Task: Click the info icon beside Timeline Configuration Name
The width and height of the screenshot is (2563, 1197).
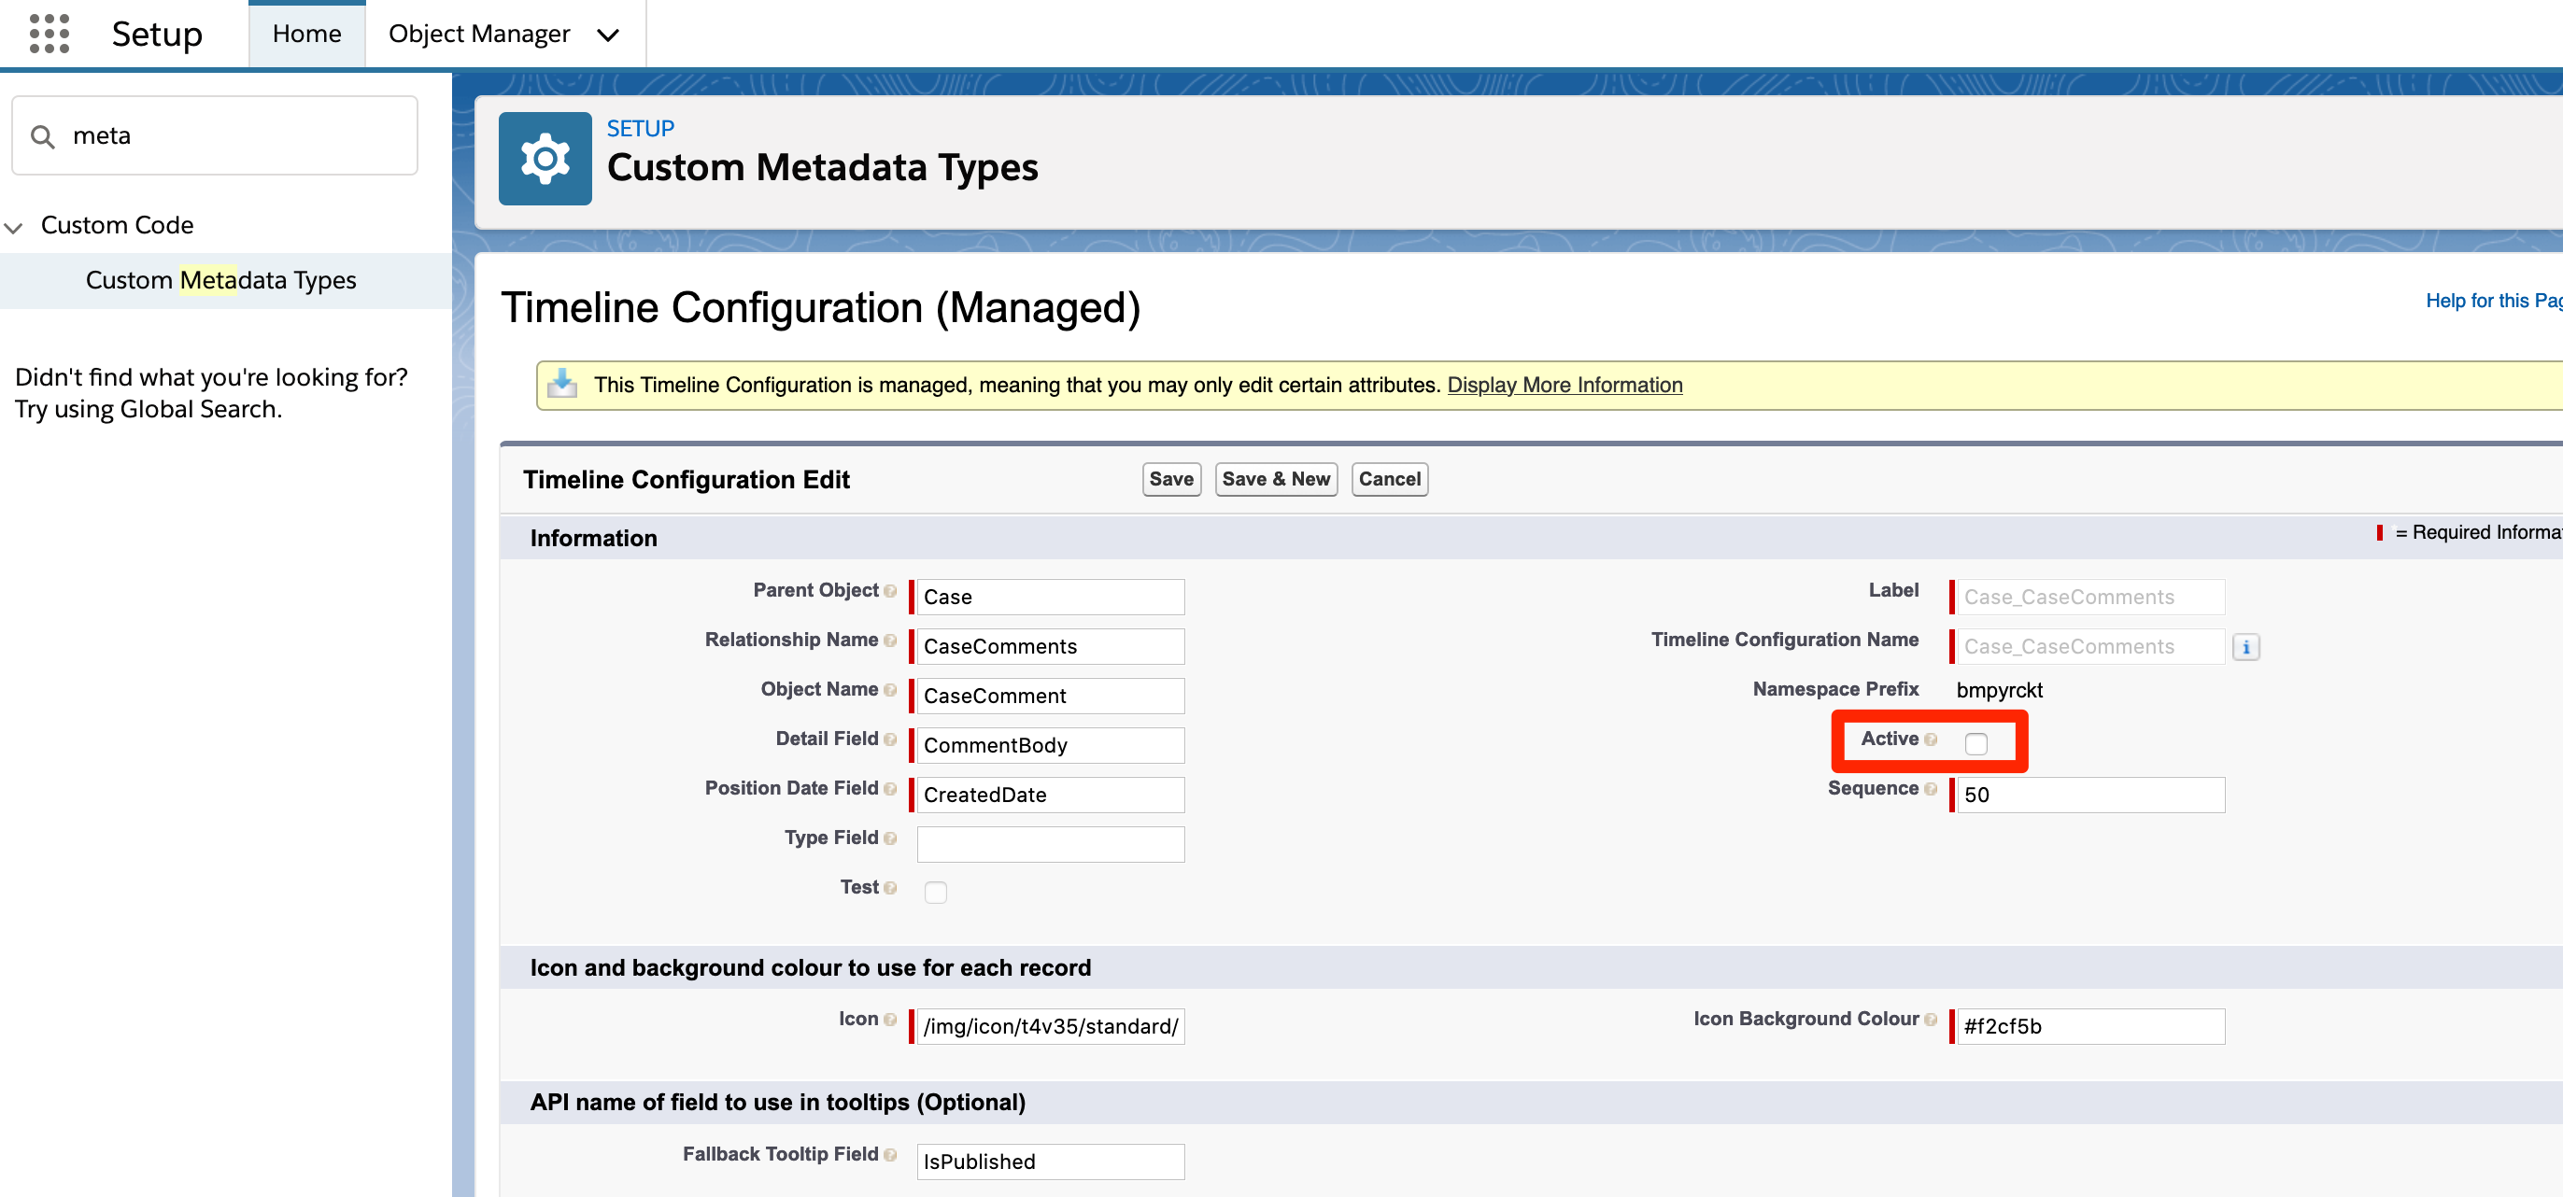Action: pyautogui.click(x=2247, y=646)
